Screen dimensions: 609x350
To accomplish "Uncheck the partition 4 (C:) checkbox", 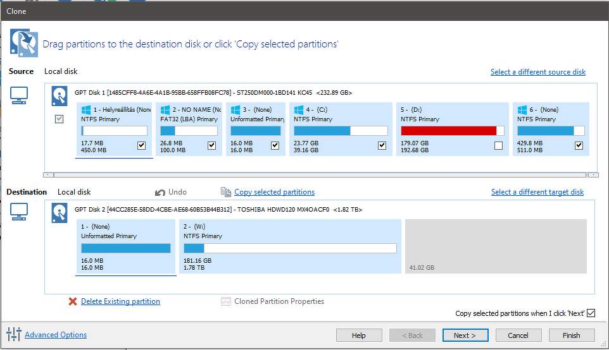I will pos(382,145).
